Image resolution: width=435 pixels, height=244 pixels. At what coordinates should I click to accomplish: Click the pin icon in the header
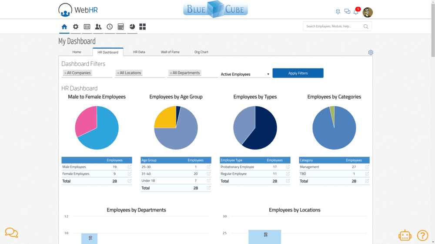338,12
